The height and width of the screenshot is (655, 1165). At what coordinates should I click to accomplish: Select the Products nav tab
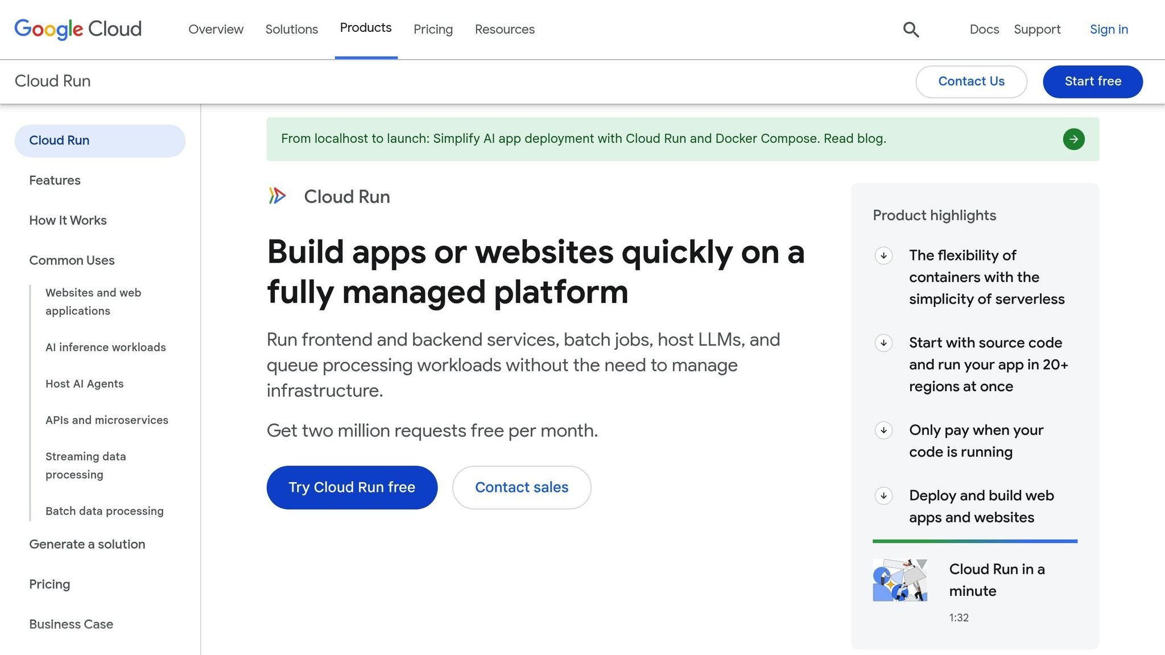coord(366,28)
